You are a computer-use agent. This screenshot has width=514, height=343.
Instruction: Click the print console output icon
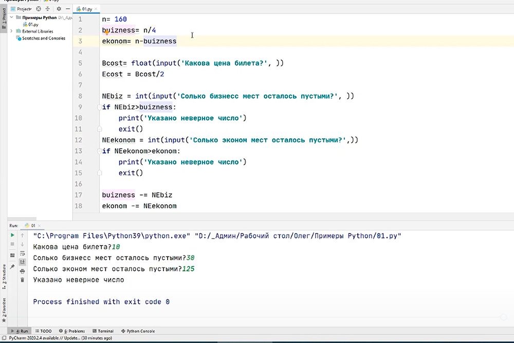pyautogui.click(x=22, y=271)
